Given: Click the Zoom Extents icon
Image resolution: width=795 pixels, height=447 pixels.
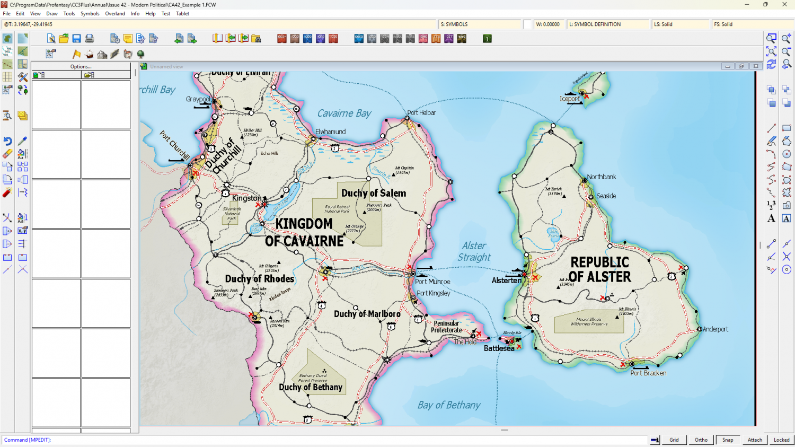Looking at the screenshot, I should (771, 51).
